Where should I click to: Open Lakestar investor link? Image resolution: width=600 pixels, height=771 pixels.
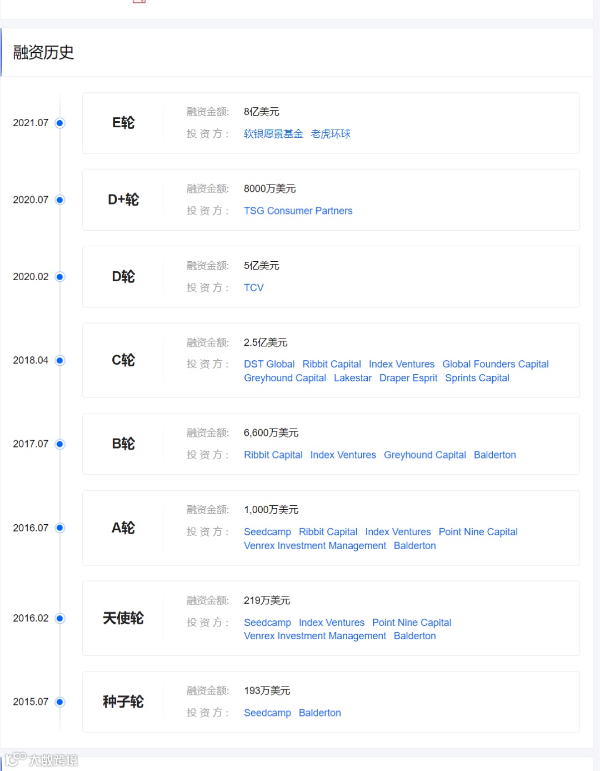[x=353, y=378]
